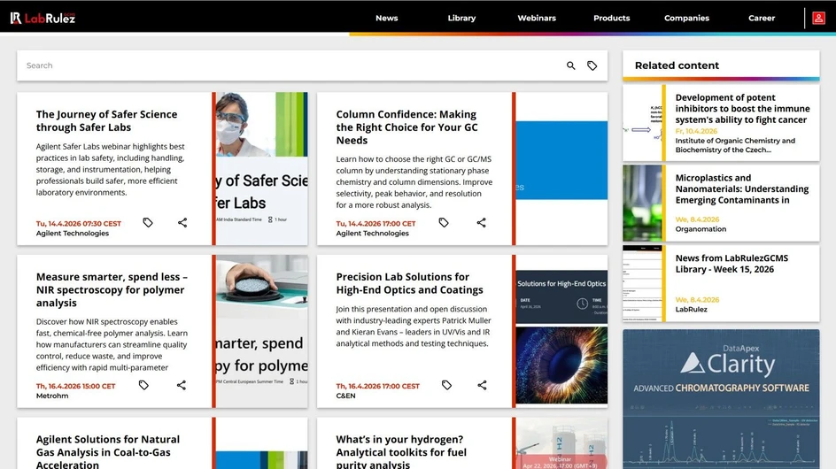This screenshot has height=469, width=836.
Task: Share the Column Confidence webinar
Action: tap(482, 222)
